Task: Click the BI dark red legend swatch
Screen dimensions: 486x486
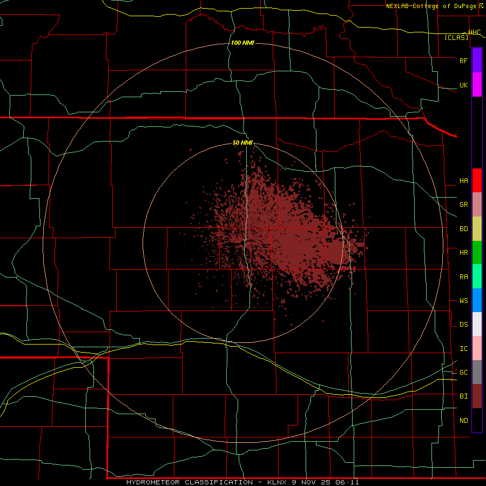Action: 477,396
